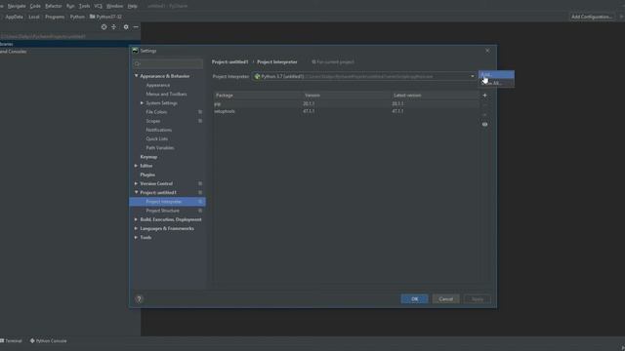Click the PyCharm icon in Settings title bar

pyautogui.click(x=135, y=51)
